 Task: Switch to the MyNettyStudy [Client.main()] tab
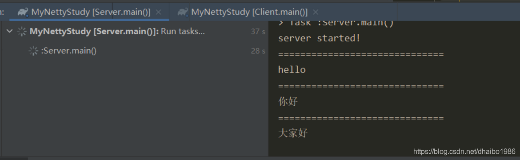point(249,12)
